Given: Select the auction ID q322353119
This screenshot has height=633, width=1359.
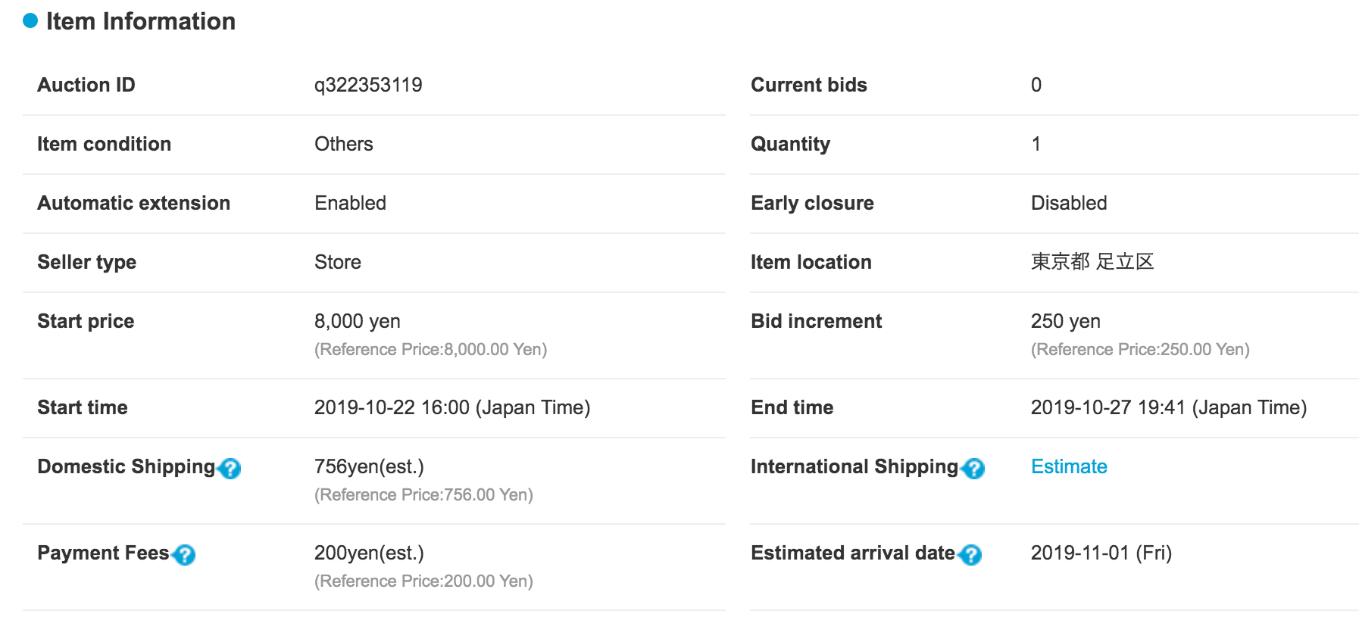Looking at the screenshot, I should [x=368, y=85].
